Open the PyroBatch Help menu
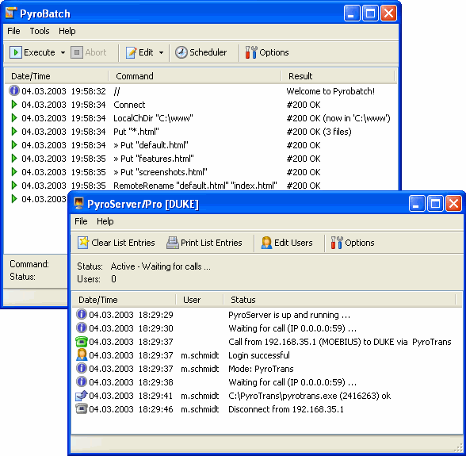The height and width of the screenshot is (456, 466). pos(67,31)
